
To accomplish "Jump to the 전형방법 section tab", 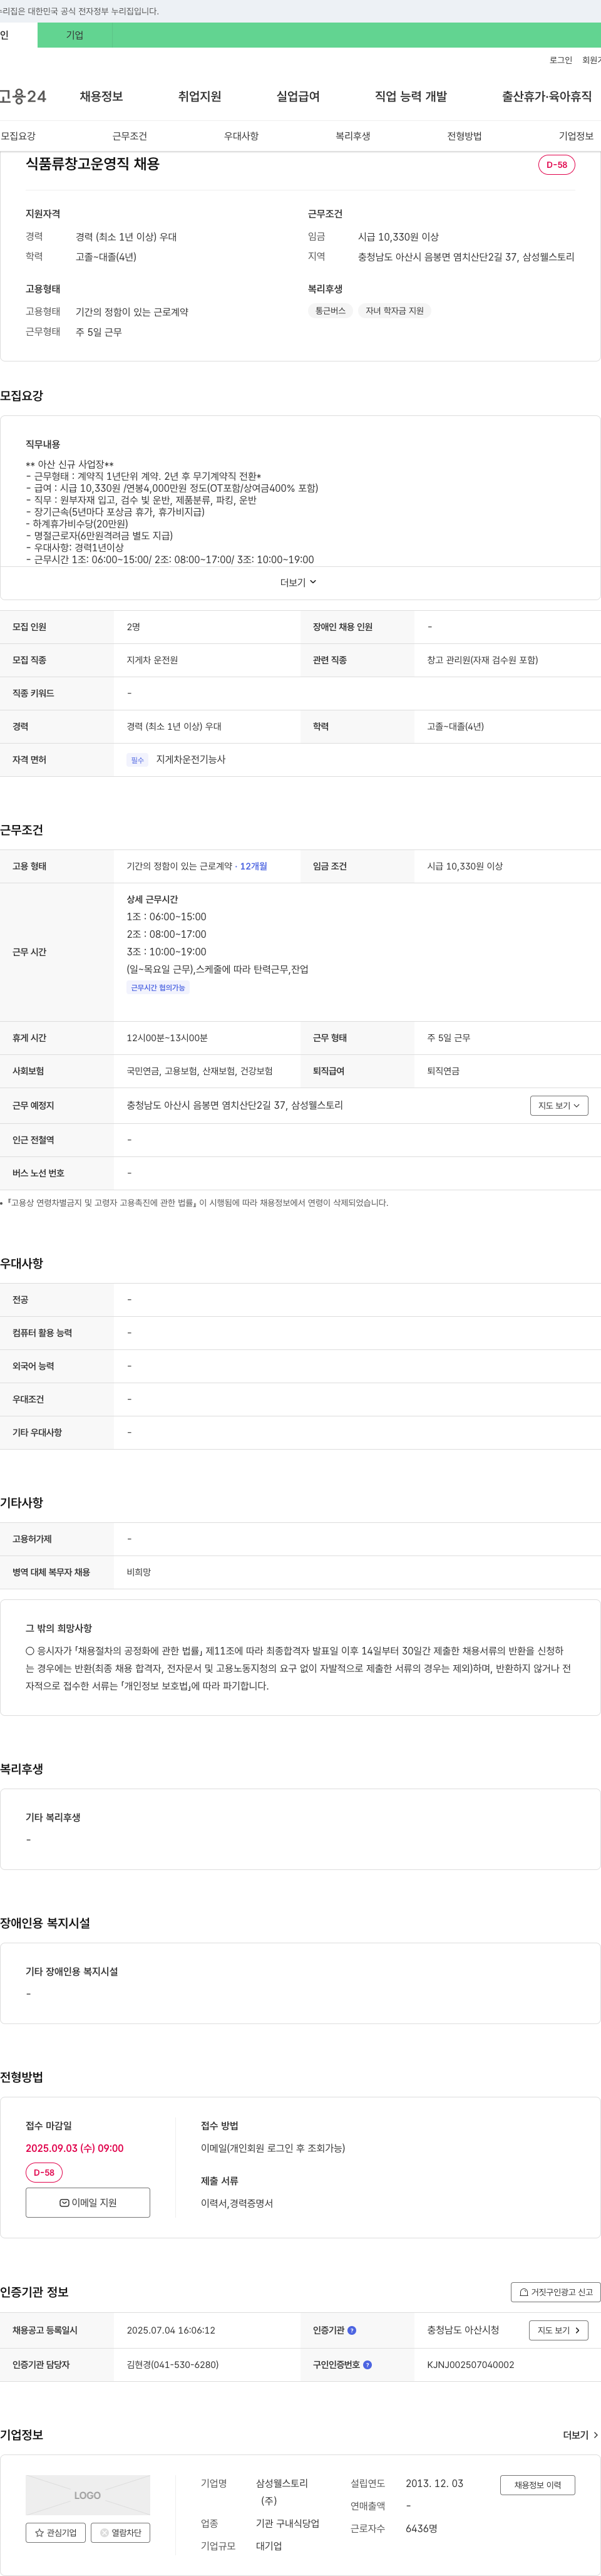I will click(x=464, y=136).
